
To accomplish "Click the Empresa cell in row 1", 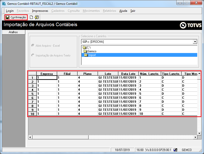I will pyautogui.click(x=47, y=78).
